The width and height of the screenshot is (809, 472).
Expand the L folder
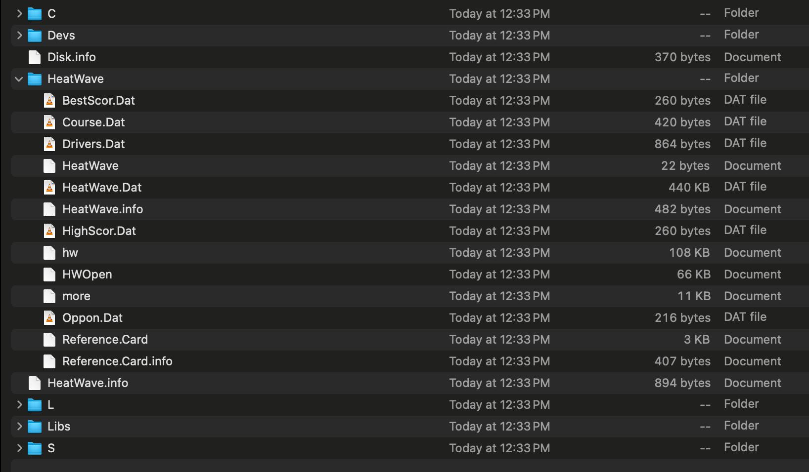click(x=19, y=405)
